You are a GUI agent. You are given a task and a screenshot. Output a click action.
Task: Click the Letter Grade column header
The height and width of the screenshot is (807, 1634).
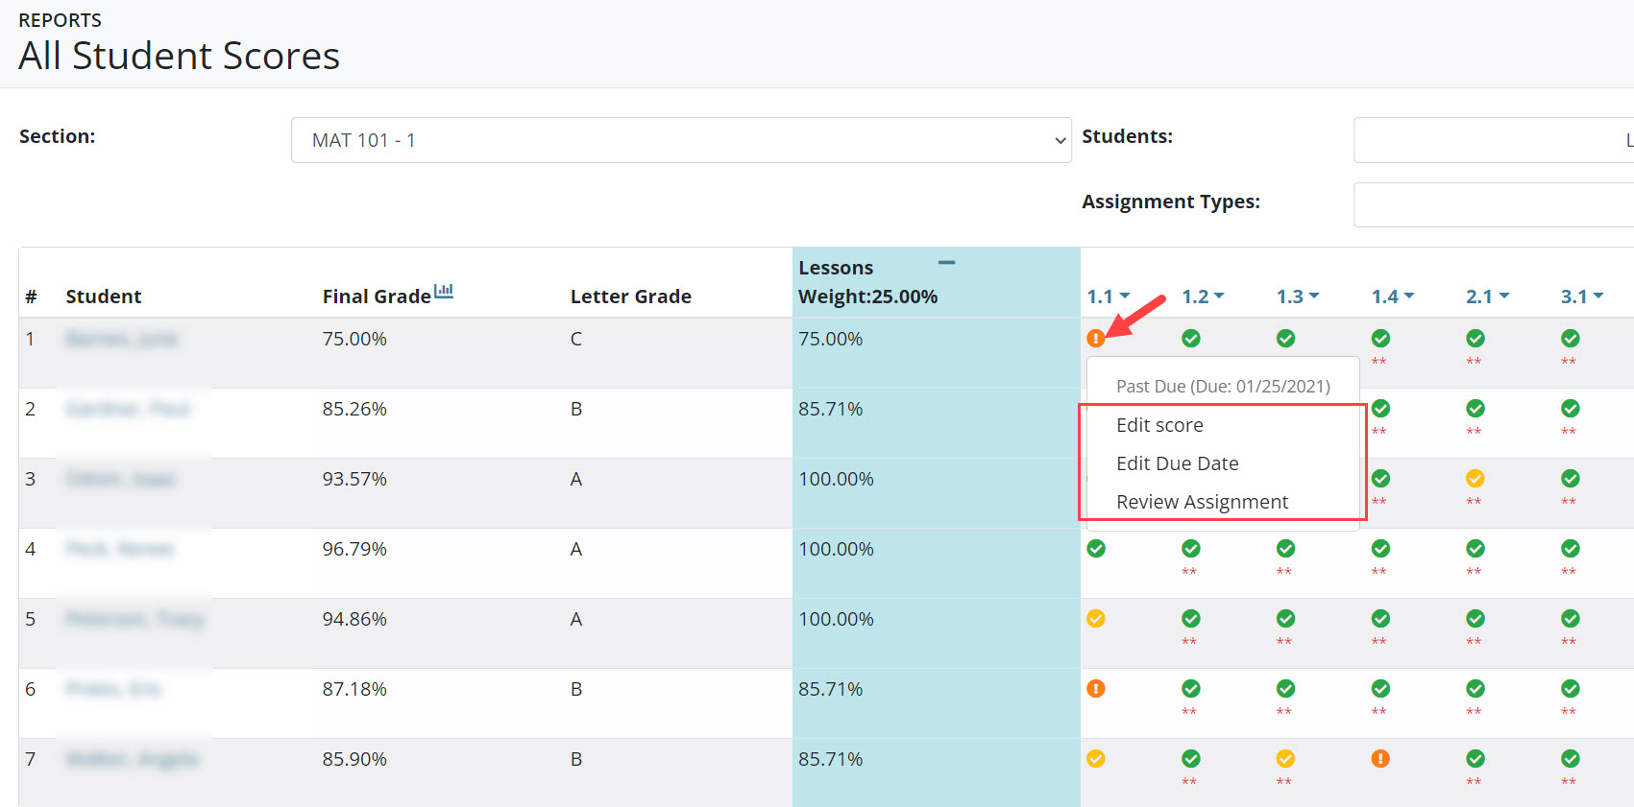(x=631, y=297)
